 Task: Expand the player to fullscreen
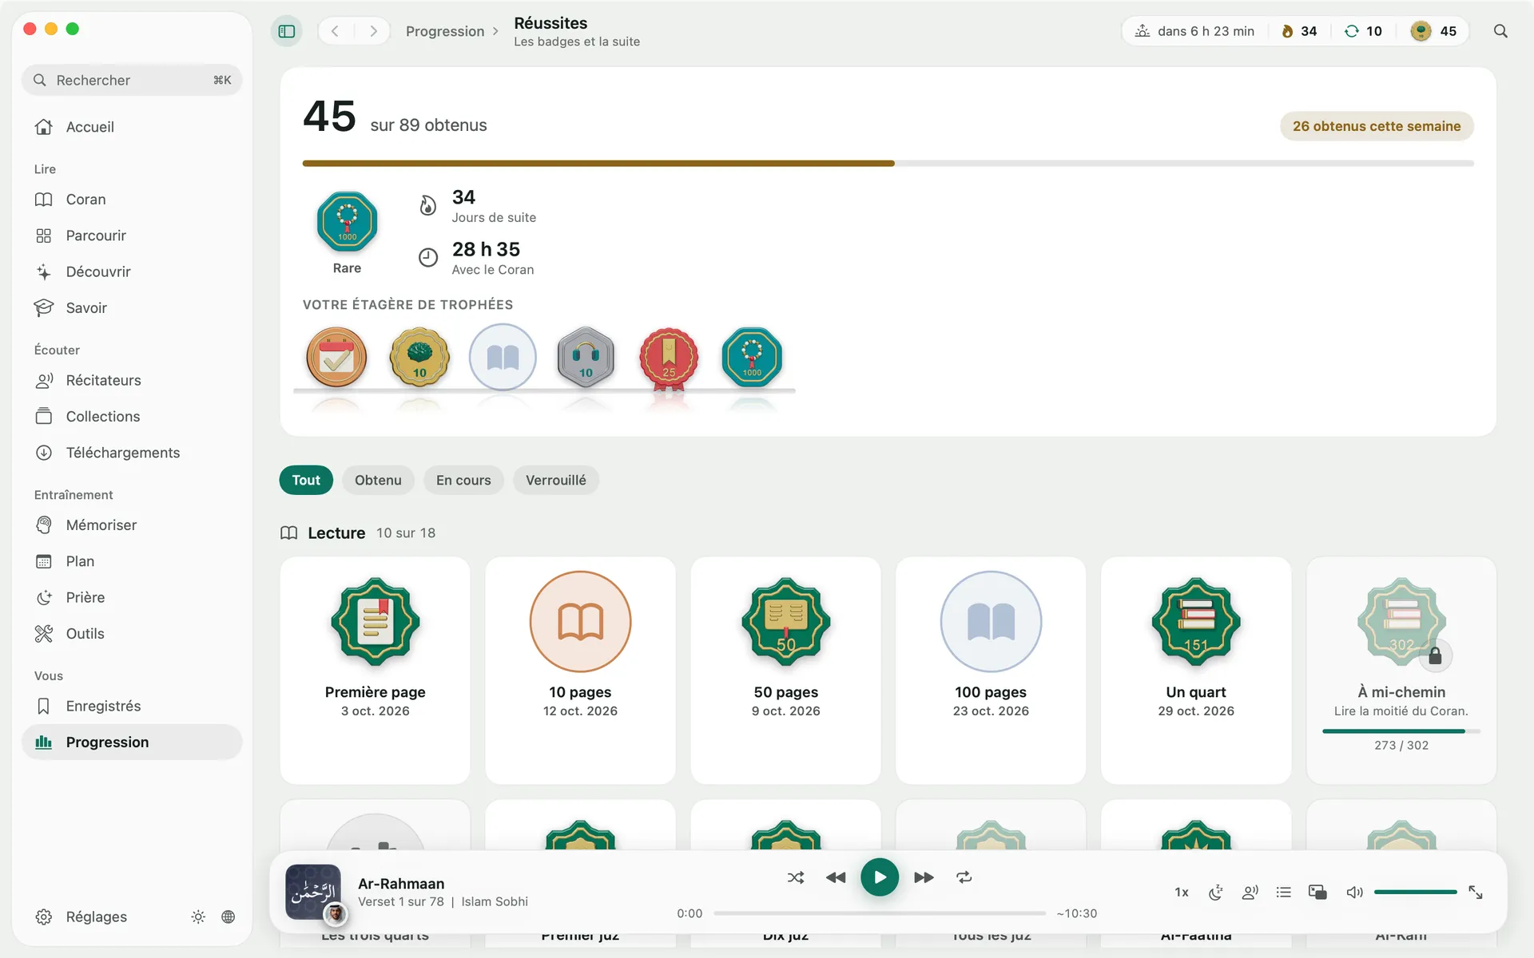[1476, 893]
